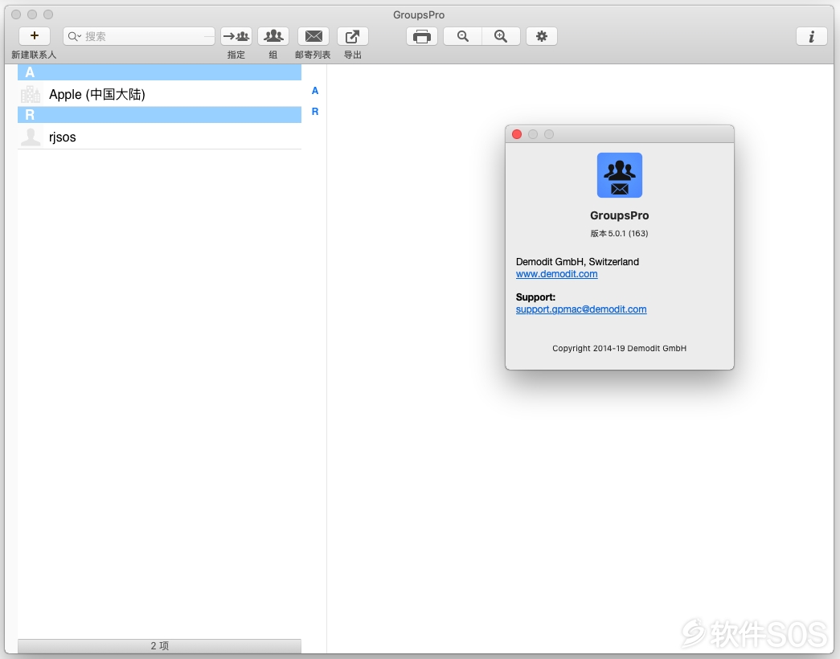This screenshot has height=659, width=840.
Task: Click the A section header
Action: (x=160, y=72)
